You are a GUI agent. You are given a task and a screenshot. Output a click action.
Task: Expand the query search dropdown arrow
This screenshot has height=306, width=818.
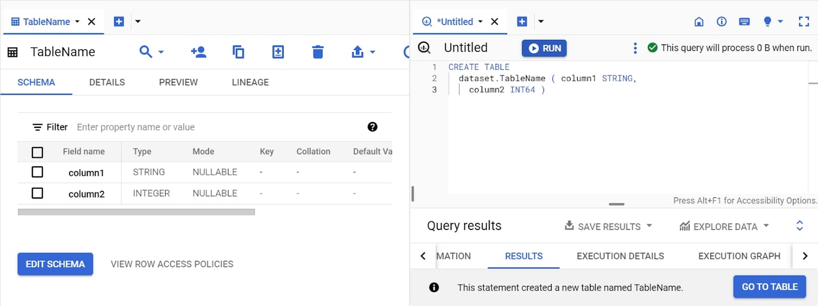(161, 53)
